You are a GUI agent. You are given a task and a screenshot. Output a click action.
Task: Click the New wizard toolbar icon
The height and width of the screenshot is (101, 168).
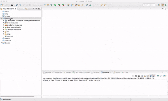1,5
